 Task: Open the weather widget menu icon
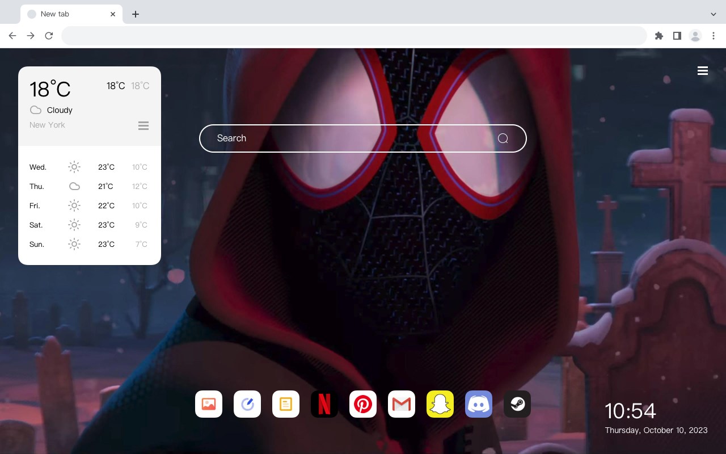[143, 125]
